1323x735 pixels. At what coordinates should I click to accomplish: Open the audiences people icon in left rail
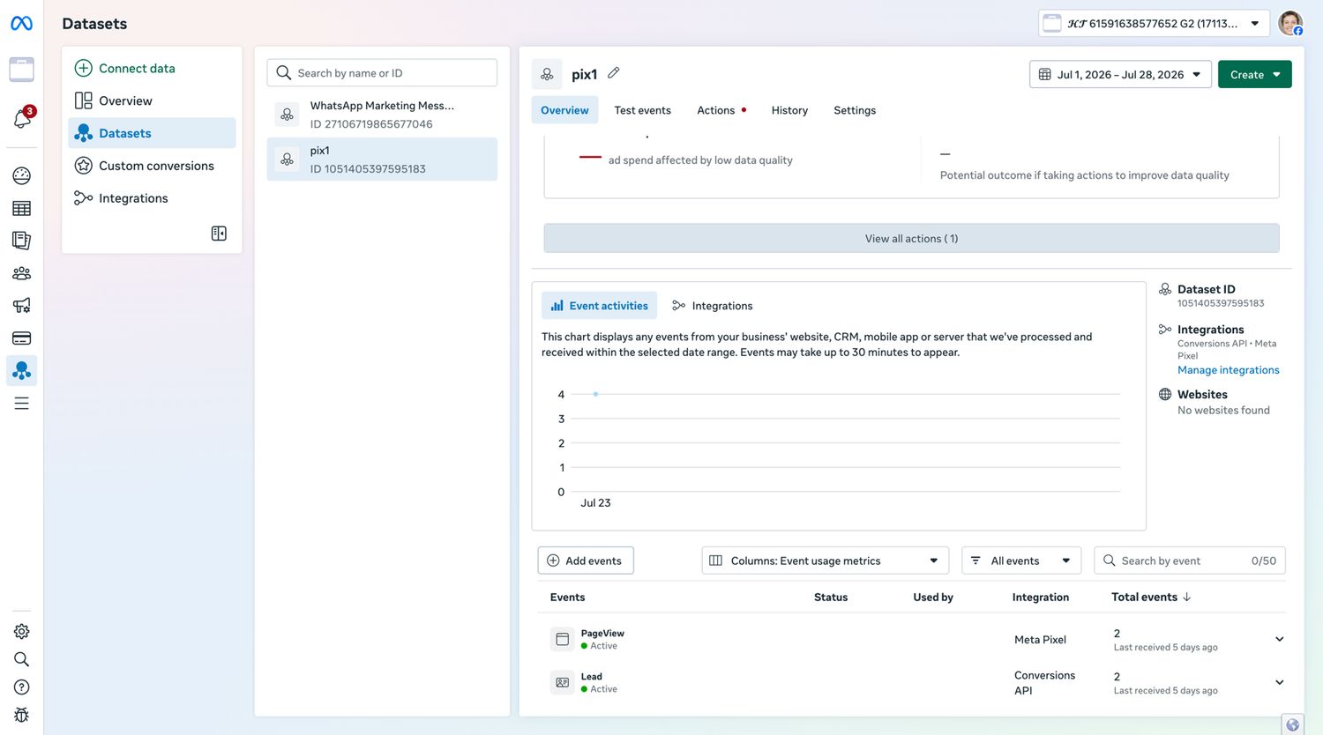pyautogui.click(x=22, y=273)
